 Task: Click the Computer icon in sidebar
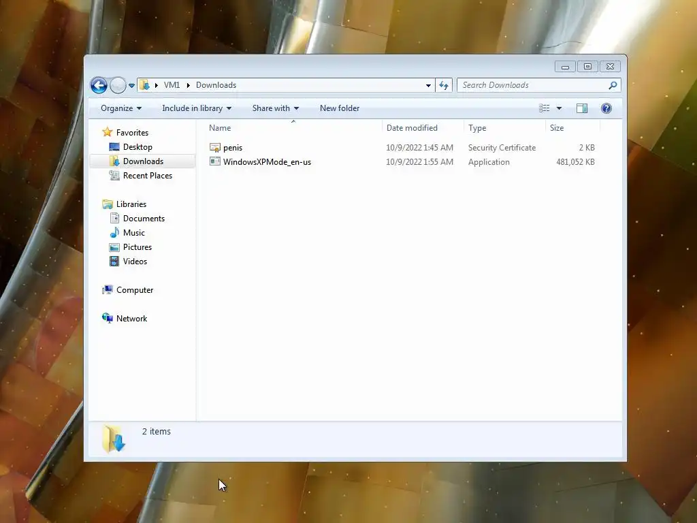107,290
